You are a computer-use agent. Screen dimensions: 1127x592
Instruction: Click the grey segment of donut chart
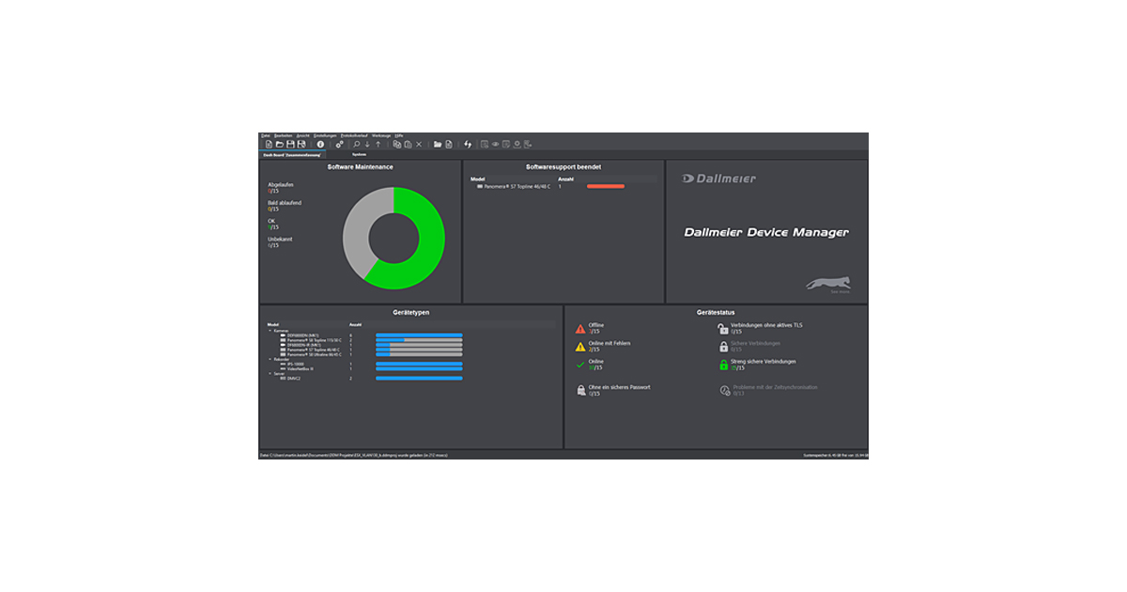tap(357, 230)
